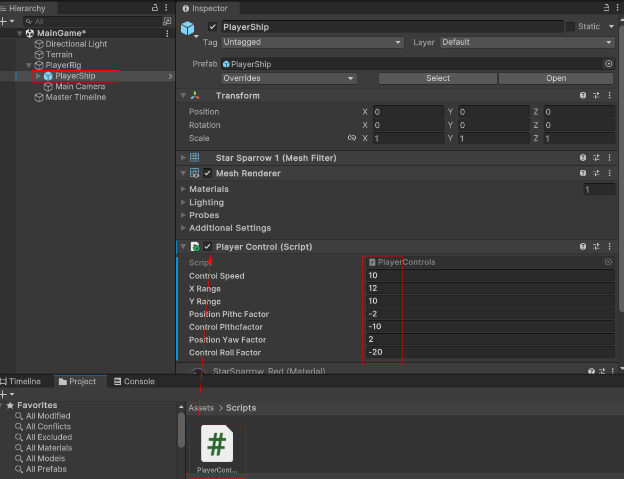Switch to the Timeline tab
Image resolution: width=624 pixels, height=479 pixels.
point(21,382)
